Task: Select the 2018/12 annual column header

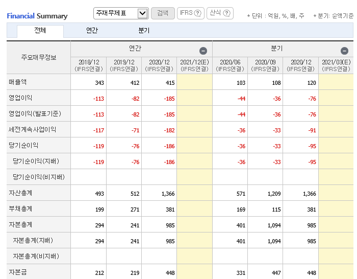Action: pos(89,65)
